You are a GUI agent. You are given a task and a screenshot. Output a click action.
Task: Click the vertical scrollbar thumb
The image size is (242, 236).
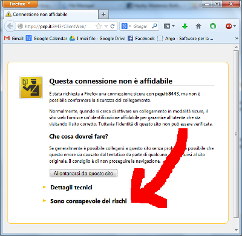point(236,134)
